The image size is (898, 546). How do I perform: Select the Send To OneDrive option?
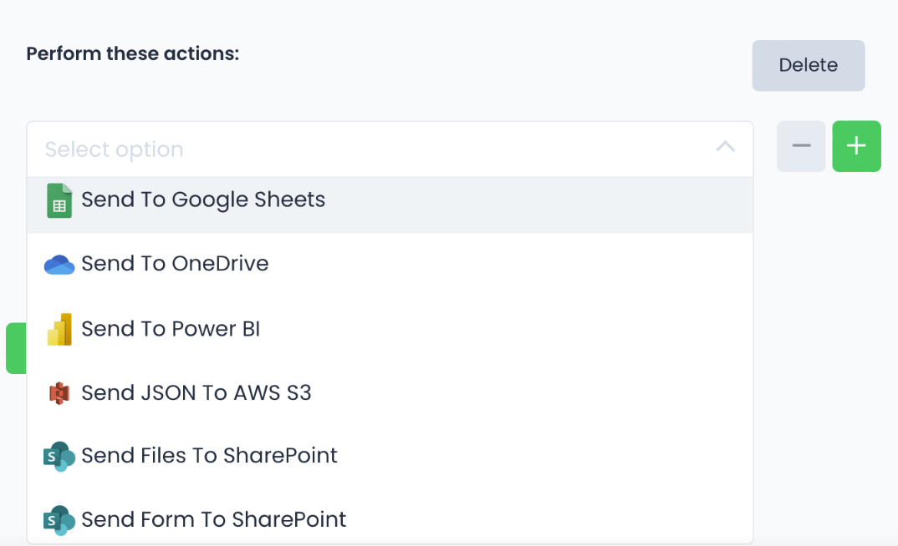click(x=176, y=264)
